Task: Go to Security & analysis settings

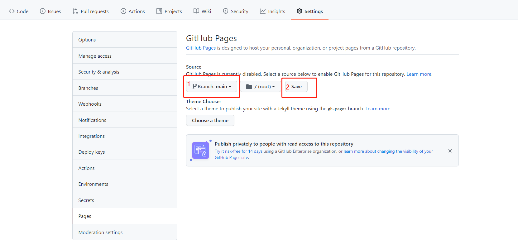Action: click(125, 72)
